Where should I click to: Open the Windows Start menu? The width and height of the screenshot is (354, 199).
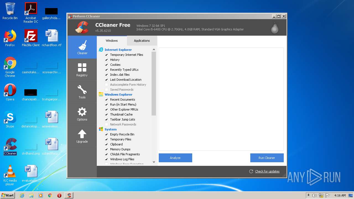click(8, 195)
